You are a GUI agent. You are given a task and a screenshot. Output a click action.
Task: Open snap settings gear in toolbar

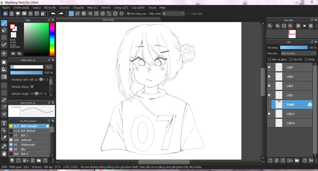pyautogui.click(x=121, y=14)
